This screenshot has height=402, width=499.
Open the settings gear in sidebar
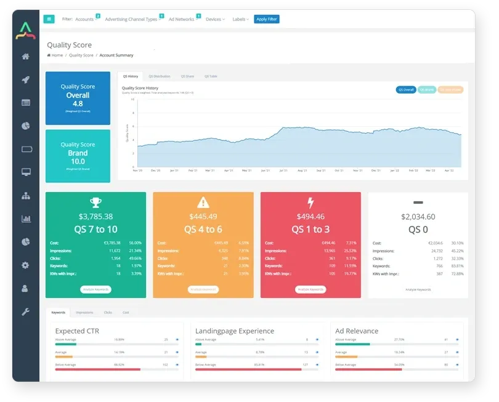tap(25, 265)
